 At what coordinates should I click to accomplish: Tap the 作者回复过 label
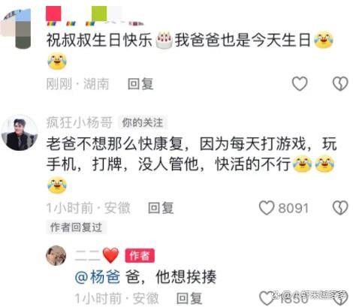coord(76,227)
